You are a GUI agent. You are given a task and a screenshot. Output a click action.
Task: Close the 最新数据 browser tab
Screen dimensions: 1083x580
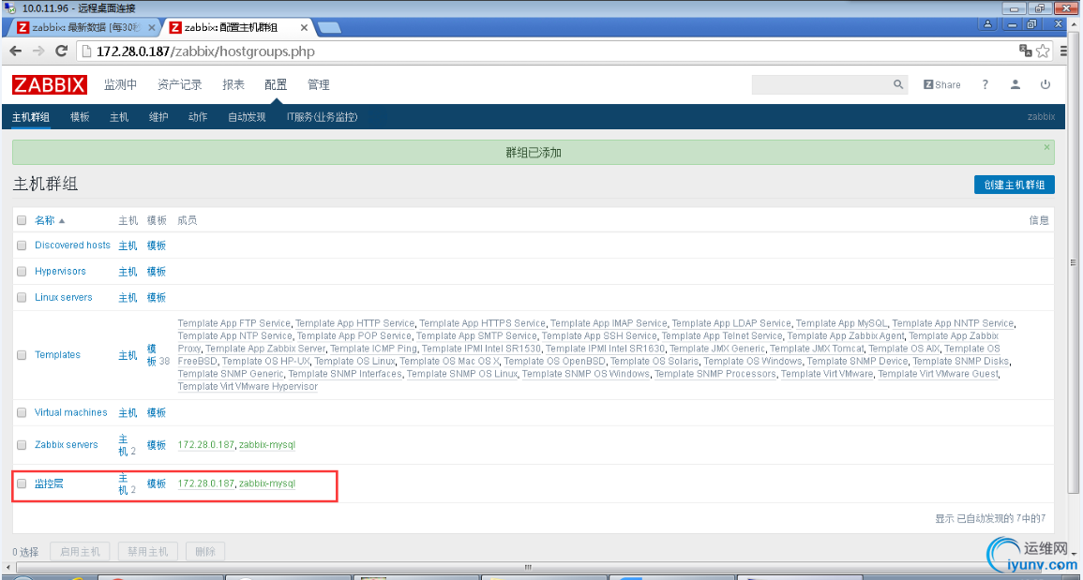[151, 27]
